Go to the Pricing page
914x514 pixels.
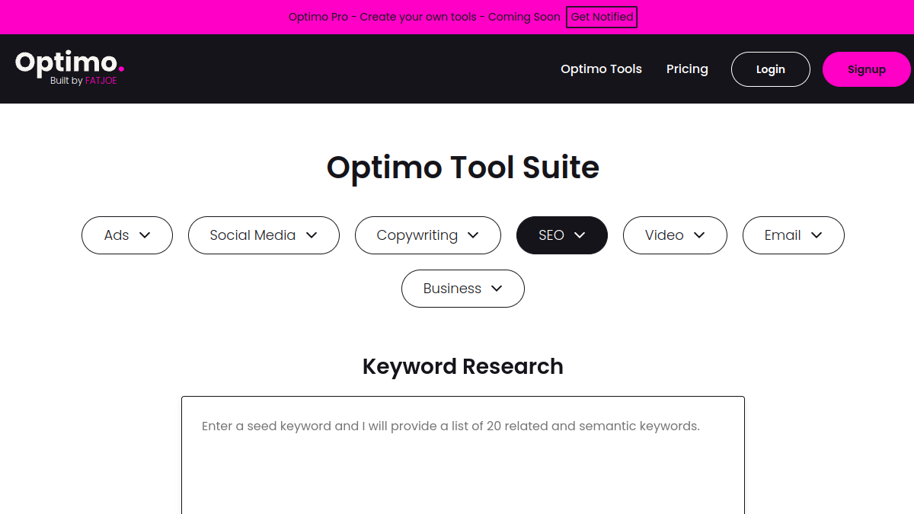pos(687,69)
